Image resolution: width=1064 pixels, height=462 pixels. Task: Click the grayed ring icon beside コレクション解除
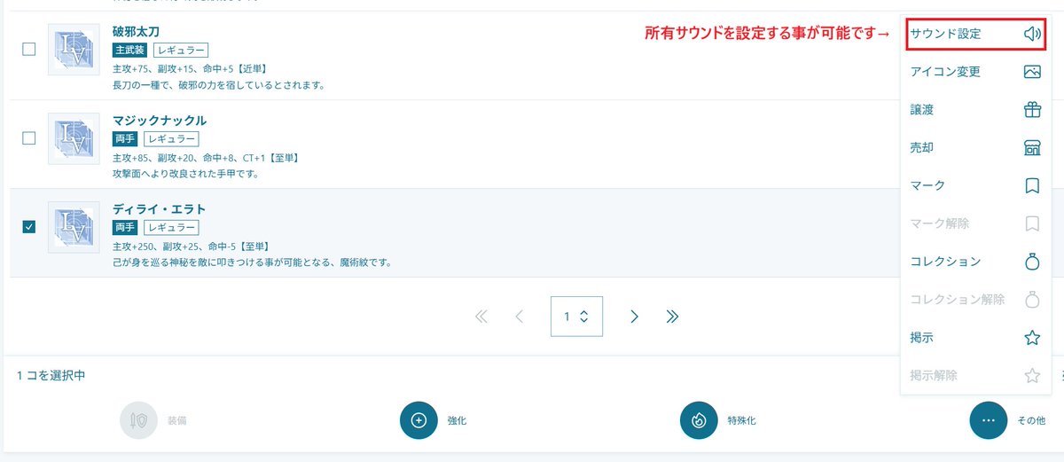[1031, 300]
